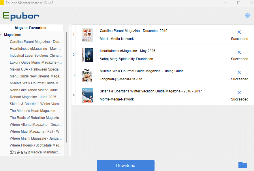Remove Millenia Walk Gourmet Guide X icon
Viewport: 254px width, 171px height.
(x=239, y=73)
